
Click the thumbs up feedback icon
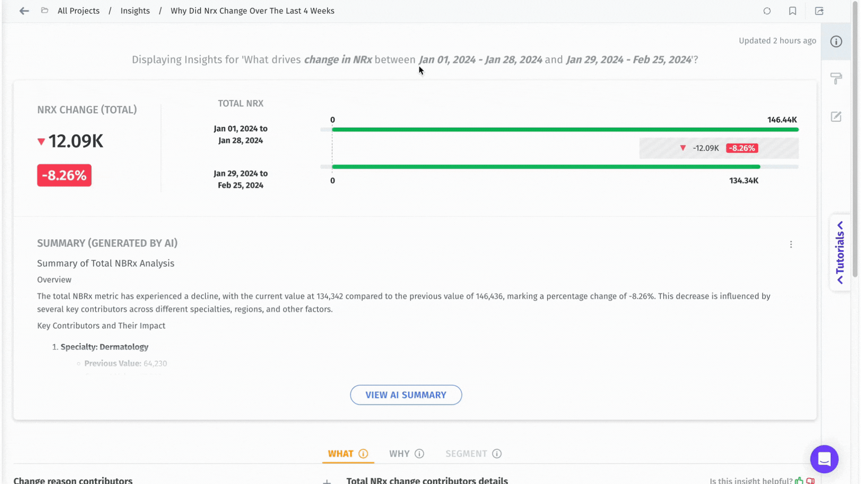tap(799, 480)
